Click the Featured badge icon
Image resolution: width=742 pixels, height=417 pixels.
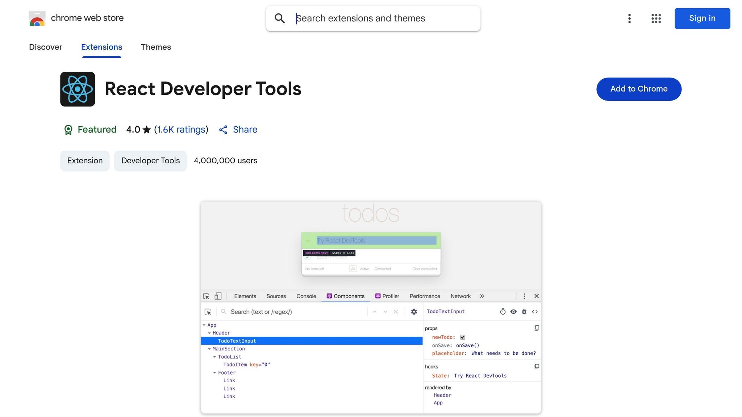(68, 130)
